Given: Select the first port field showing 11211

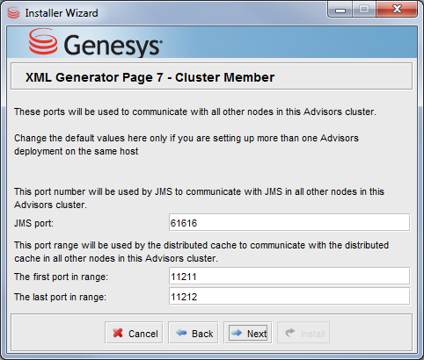Looking at the screenshot, I should pyautogui.click(x=289, y=277).
